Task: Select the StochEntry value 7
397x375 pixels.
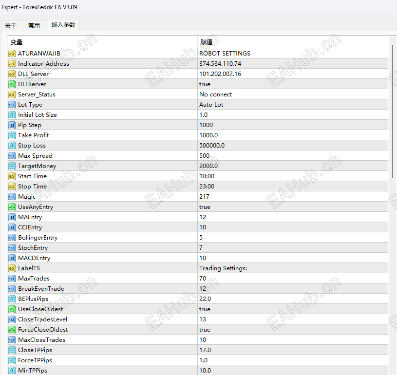Action: 293,248
